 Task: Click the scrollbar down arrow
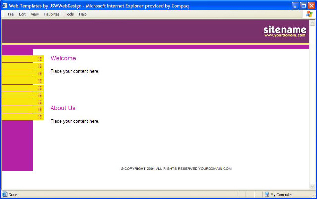[x=312, y=186]
